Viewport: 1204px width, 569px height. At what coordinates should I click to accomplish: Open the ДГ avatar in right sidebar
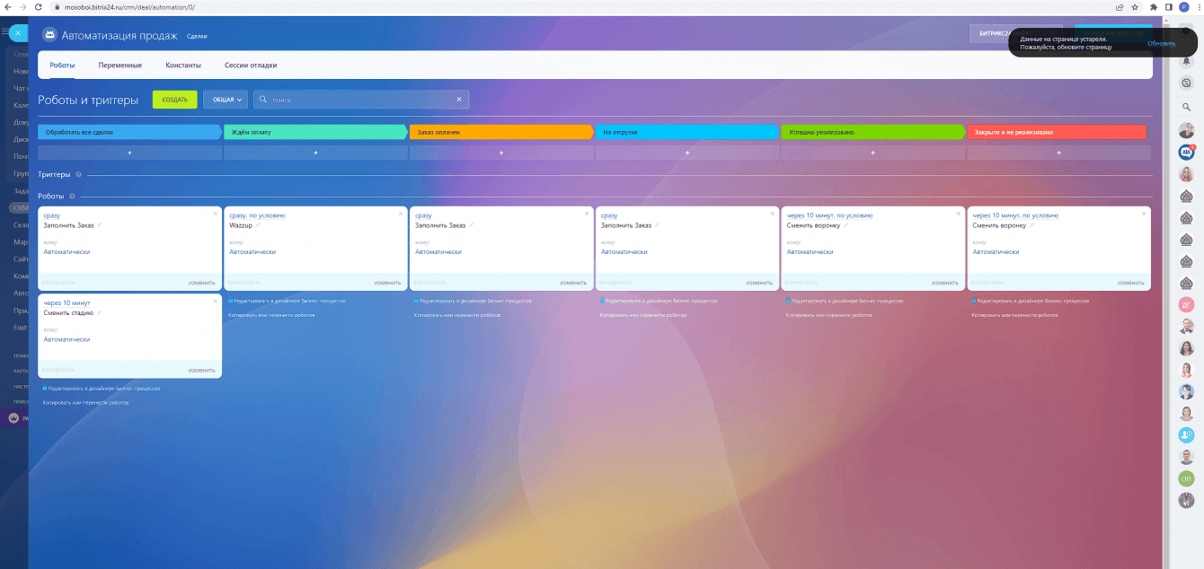(x=1186, y=304)
